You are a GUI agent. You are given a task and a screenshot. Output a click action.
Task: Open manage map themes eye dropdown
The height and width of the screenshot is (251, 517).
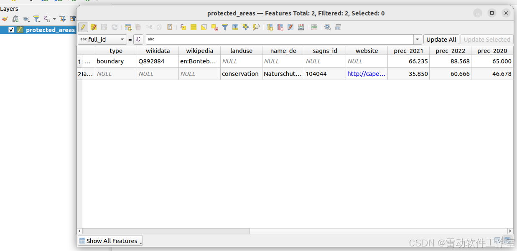point(27,19)
